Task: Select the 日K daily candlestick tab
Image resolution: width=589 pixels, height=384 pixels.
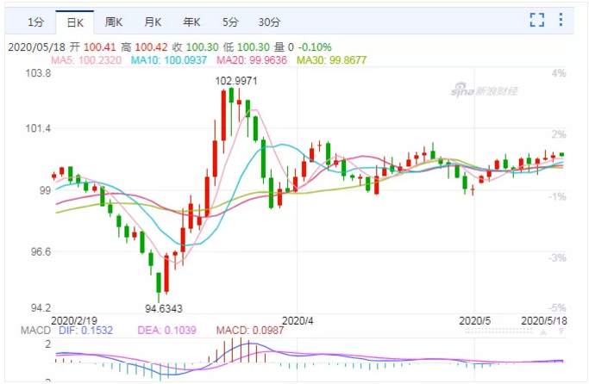Action: coord(75,22)
